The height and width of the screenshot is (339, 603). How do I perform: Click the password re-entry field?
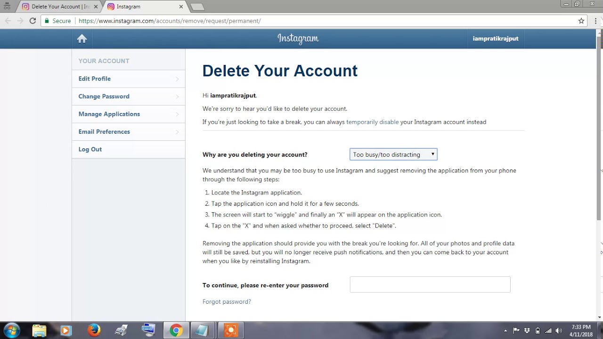430,284
